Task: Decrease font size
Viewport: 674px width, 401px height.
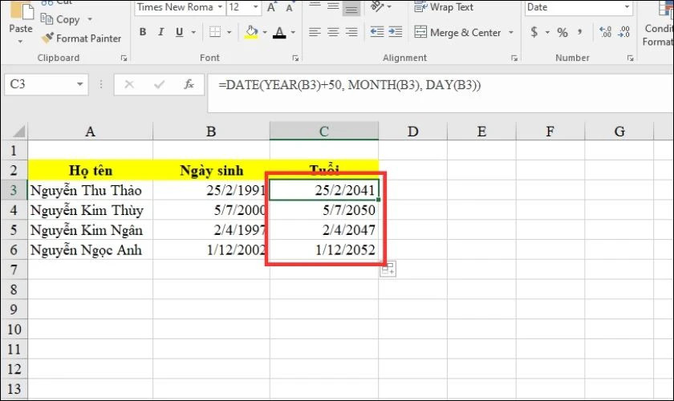Action: coord(290,7)
